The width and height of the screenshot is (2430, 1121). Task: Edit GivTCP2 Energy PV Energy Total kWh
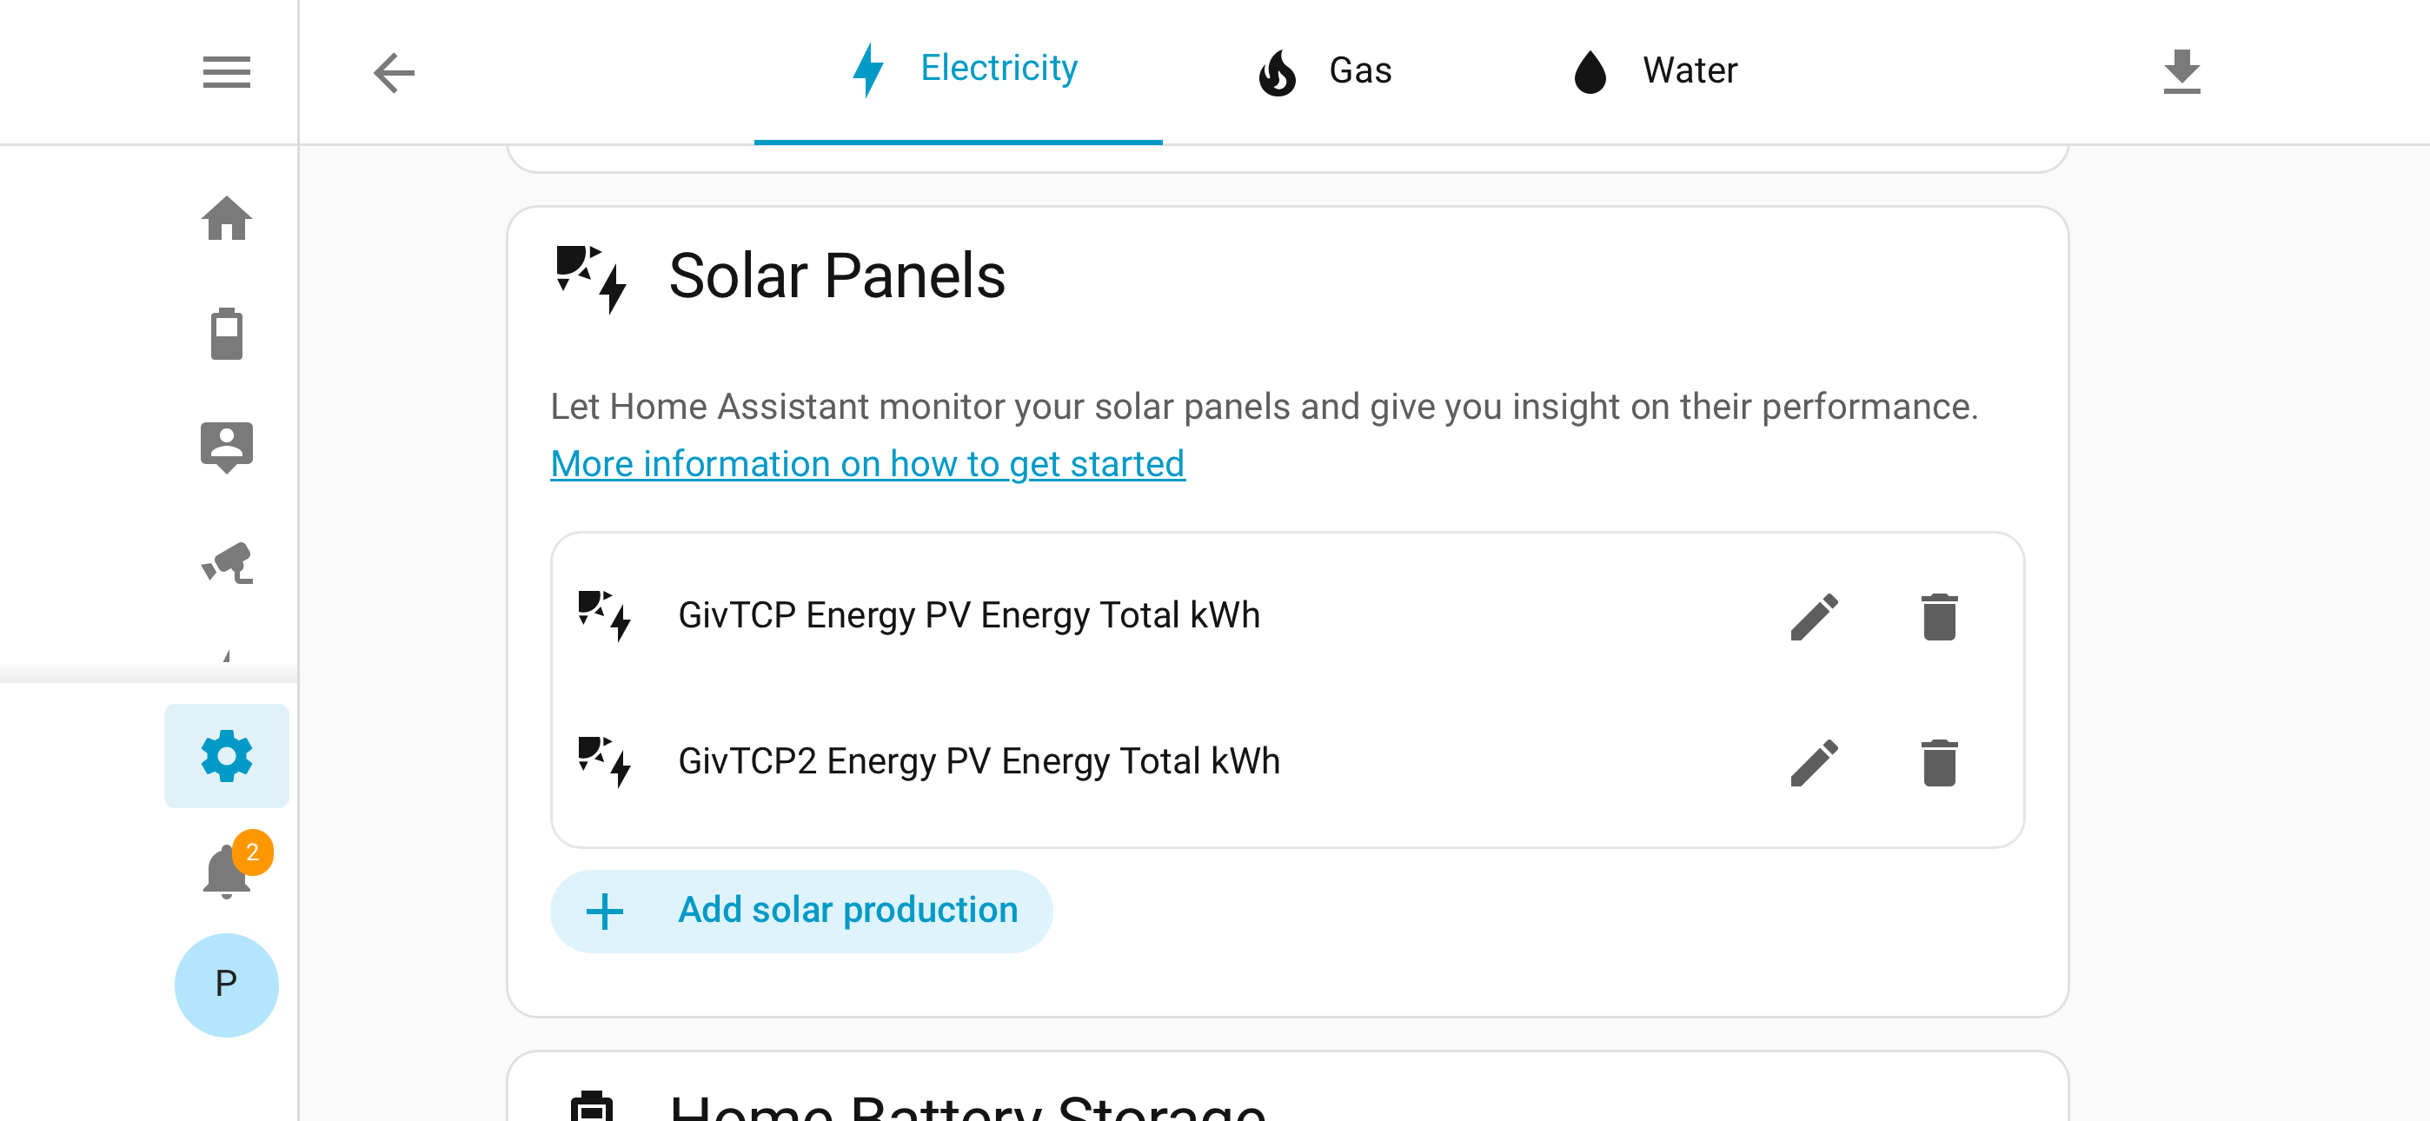1814,762
